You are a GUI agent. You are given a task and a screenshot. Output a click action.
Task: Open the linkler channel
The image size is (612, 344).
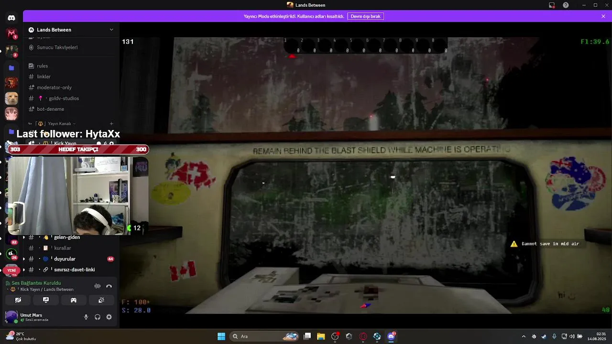[71, 76]
